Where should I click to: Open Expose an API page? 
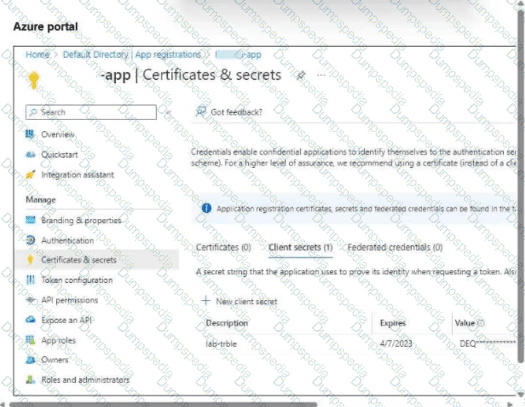pos(66,320)
